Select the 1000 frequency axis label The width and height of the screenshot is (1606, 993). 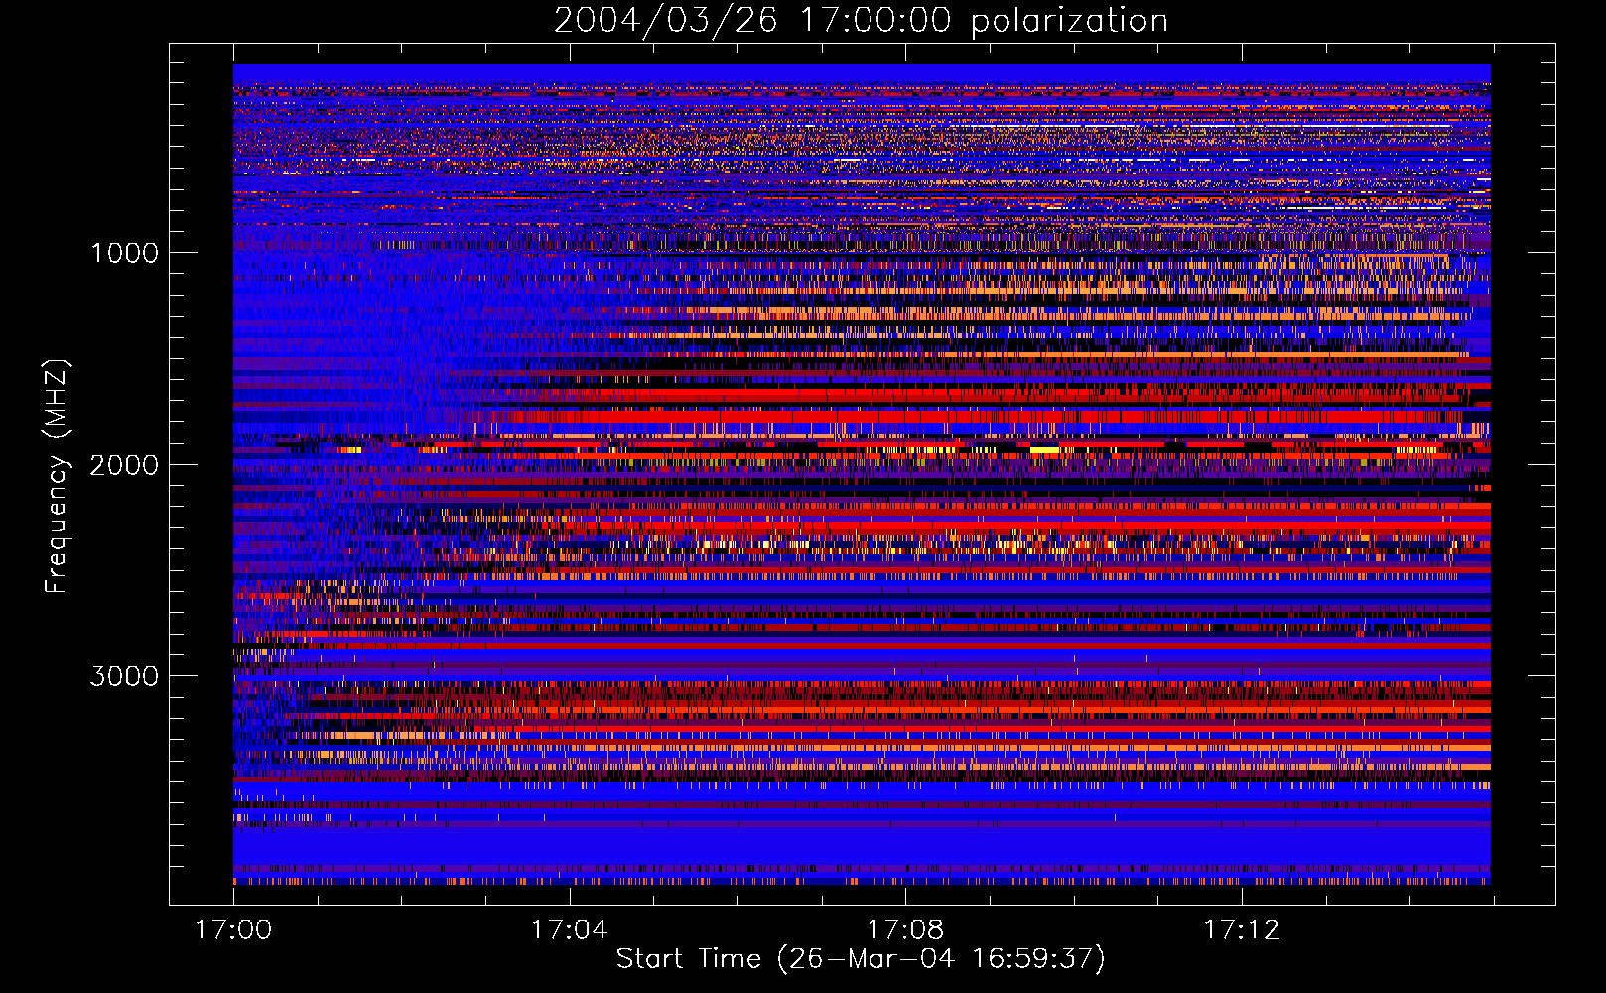click(124, 253)
